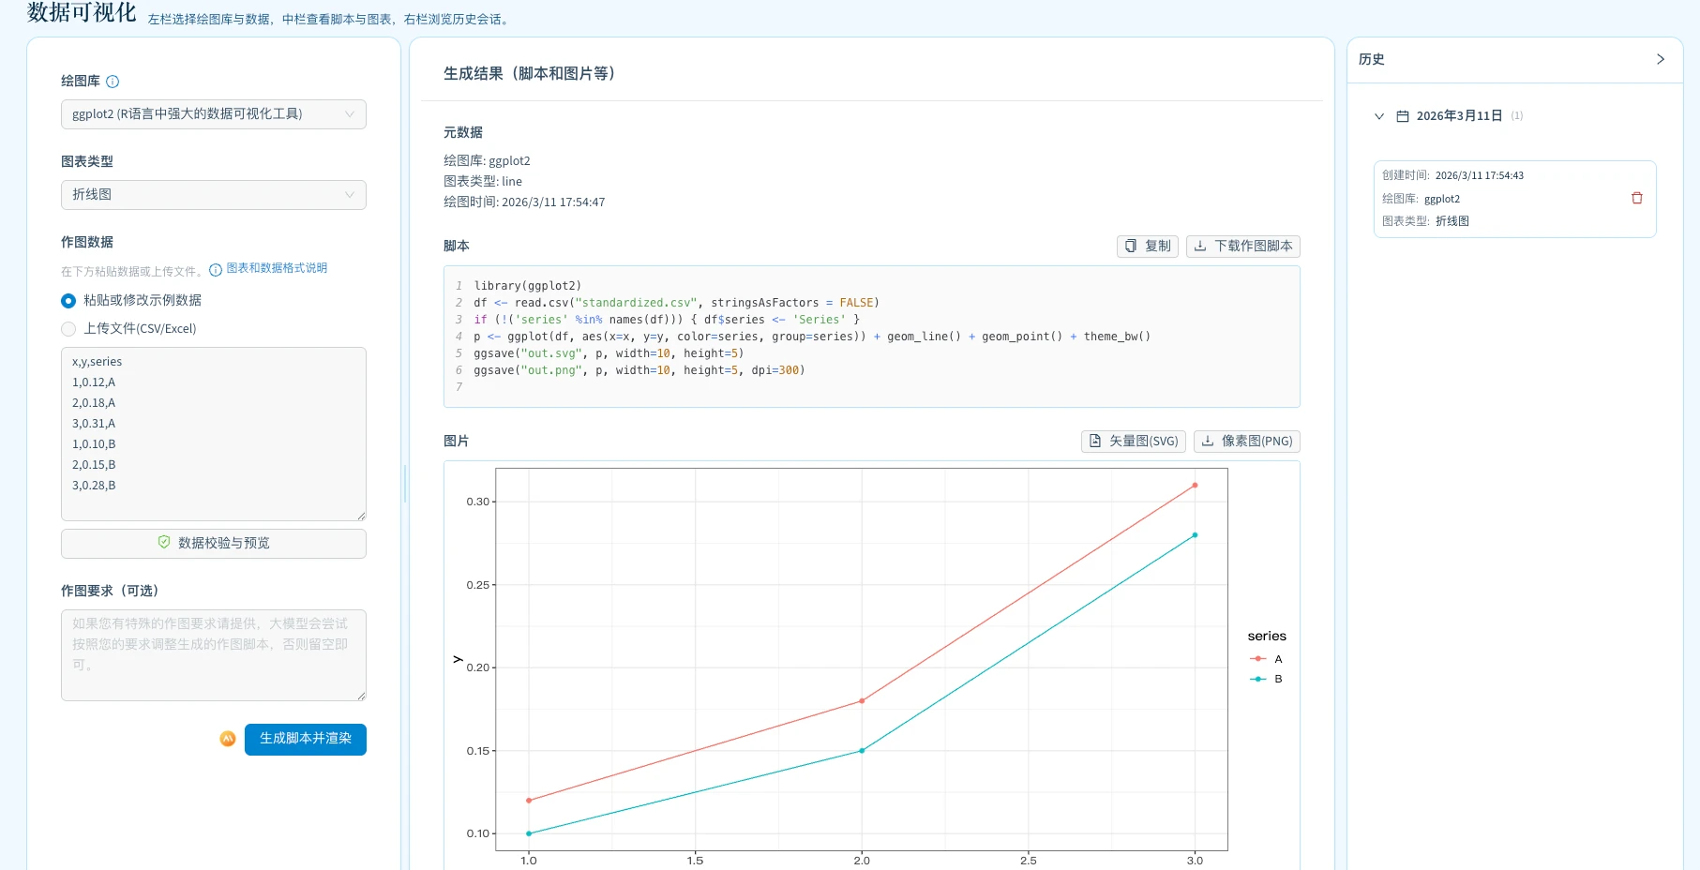This screenshot has width=1700, height=870.
Task: Click 生成脚本并渲染 button
Action: coord(306,739)
